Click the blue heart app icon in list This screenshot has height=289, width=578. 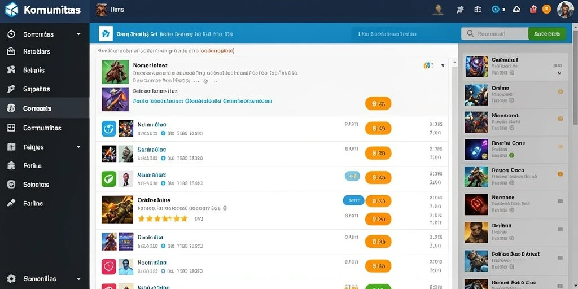(x=109, y=129)
